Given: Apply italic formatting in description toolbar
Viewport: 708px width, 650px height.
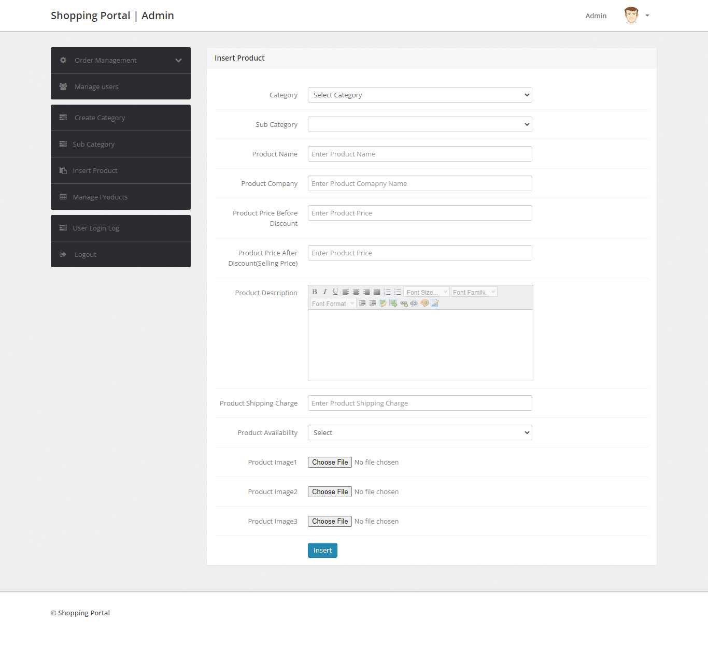Looking at the screenshot, I should 325,292.
